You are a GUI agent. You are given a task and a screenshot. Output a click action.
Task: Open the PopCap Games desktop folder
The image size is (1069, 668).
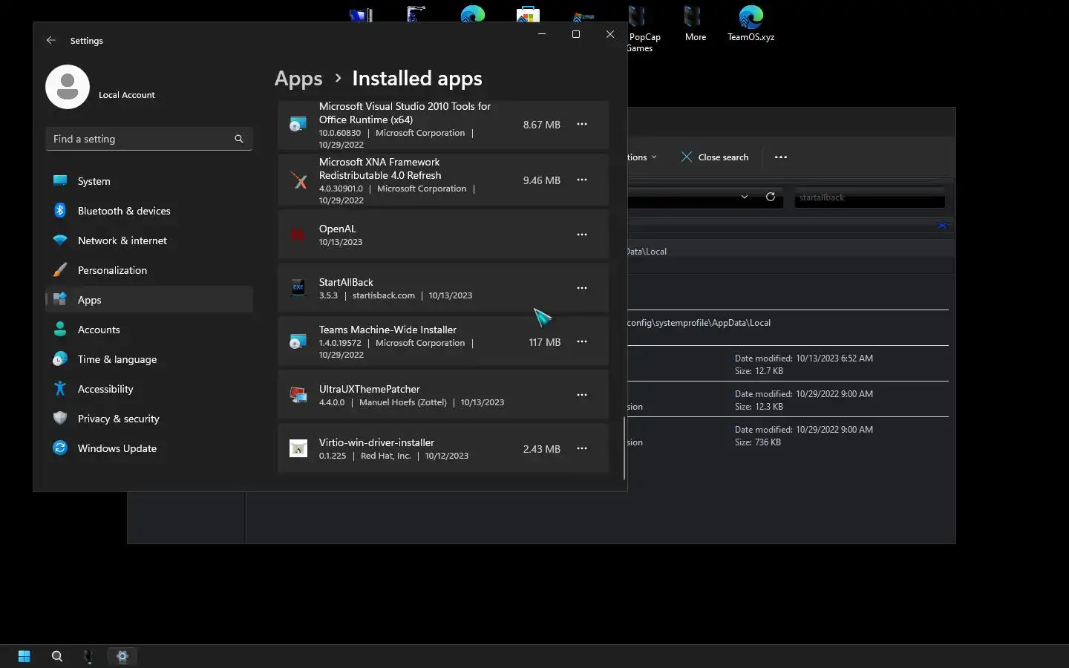click(x=643, y=28)
